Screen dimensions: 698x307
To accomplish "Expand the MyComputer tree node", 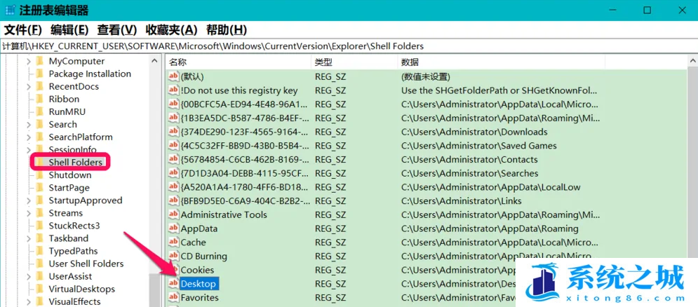I will tap(29, 62).
